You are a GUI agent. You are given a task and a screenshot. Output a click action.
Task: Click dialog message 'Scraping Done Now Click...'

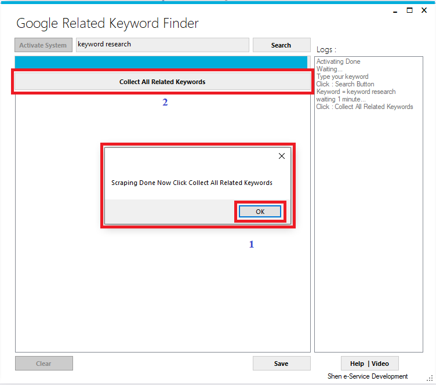(191, 183)
